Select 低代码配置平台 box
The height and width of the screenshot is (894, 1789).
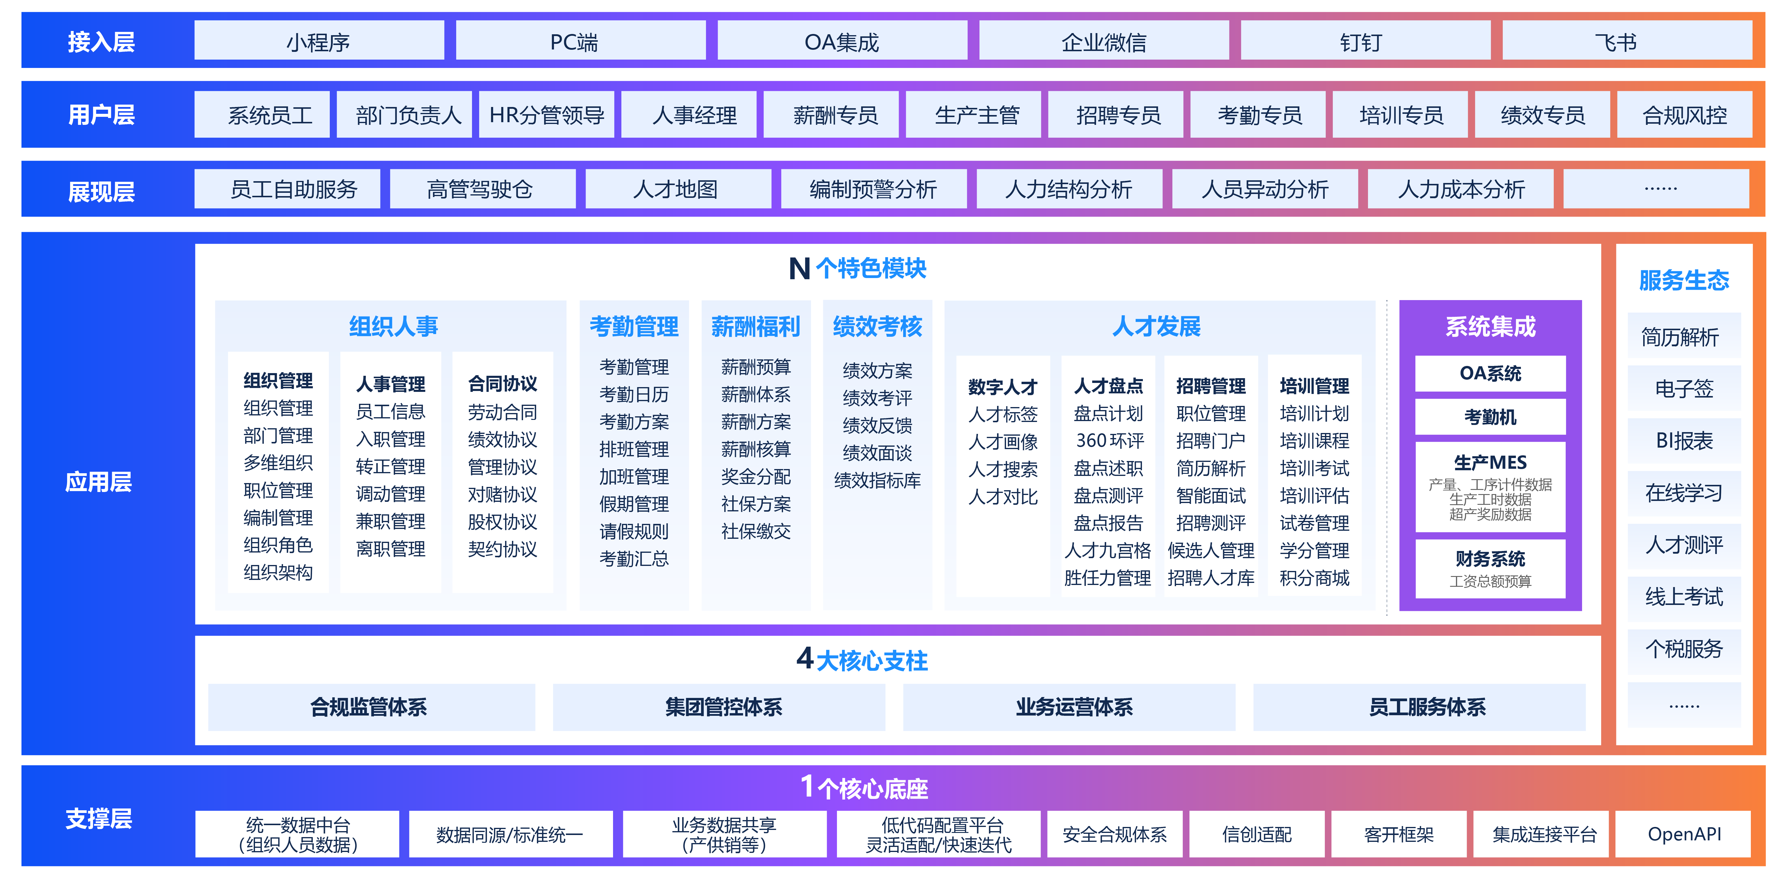pos(938,834)
